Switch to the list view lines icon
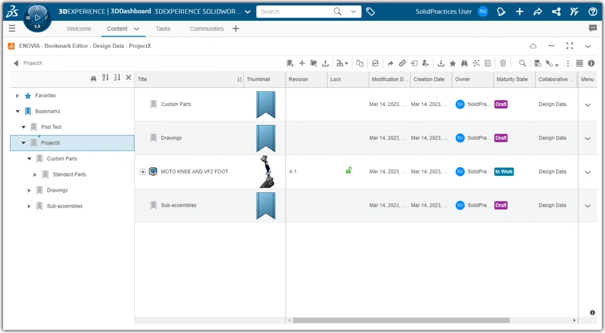This screenshot has width=605, height=333. [580, 63]
